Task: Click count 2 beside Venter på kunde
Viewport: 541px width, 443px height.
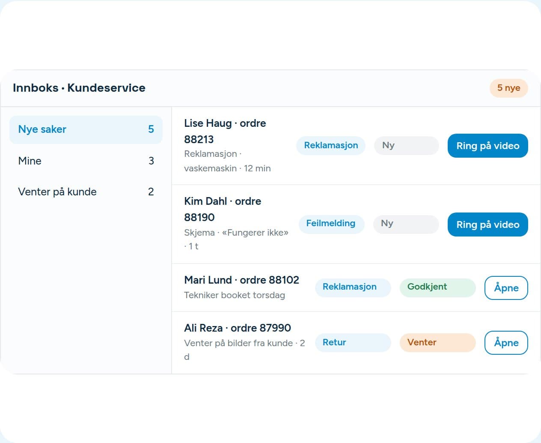Action: click(x=151, y=192)
